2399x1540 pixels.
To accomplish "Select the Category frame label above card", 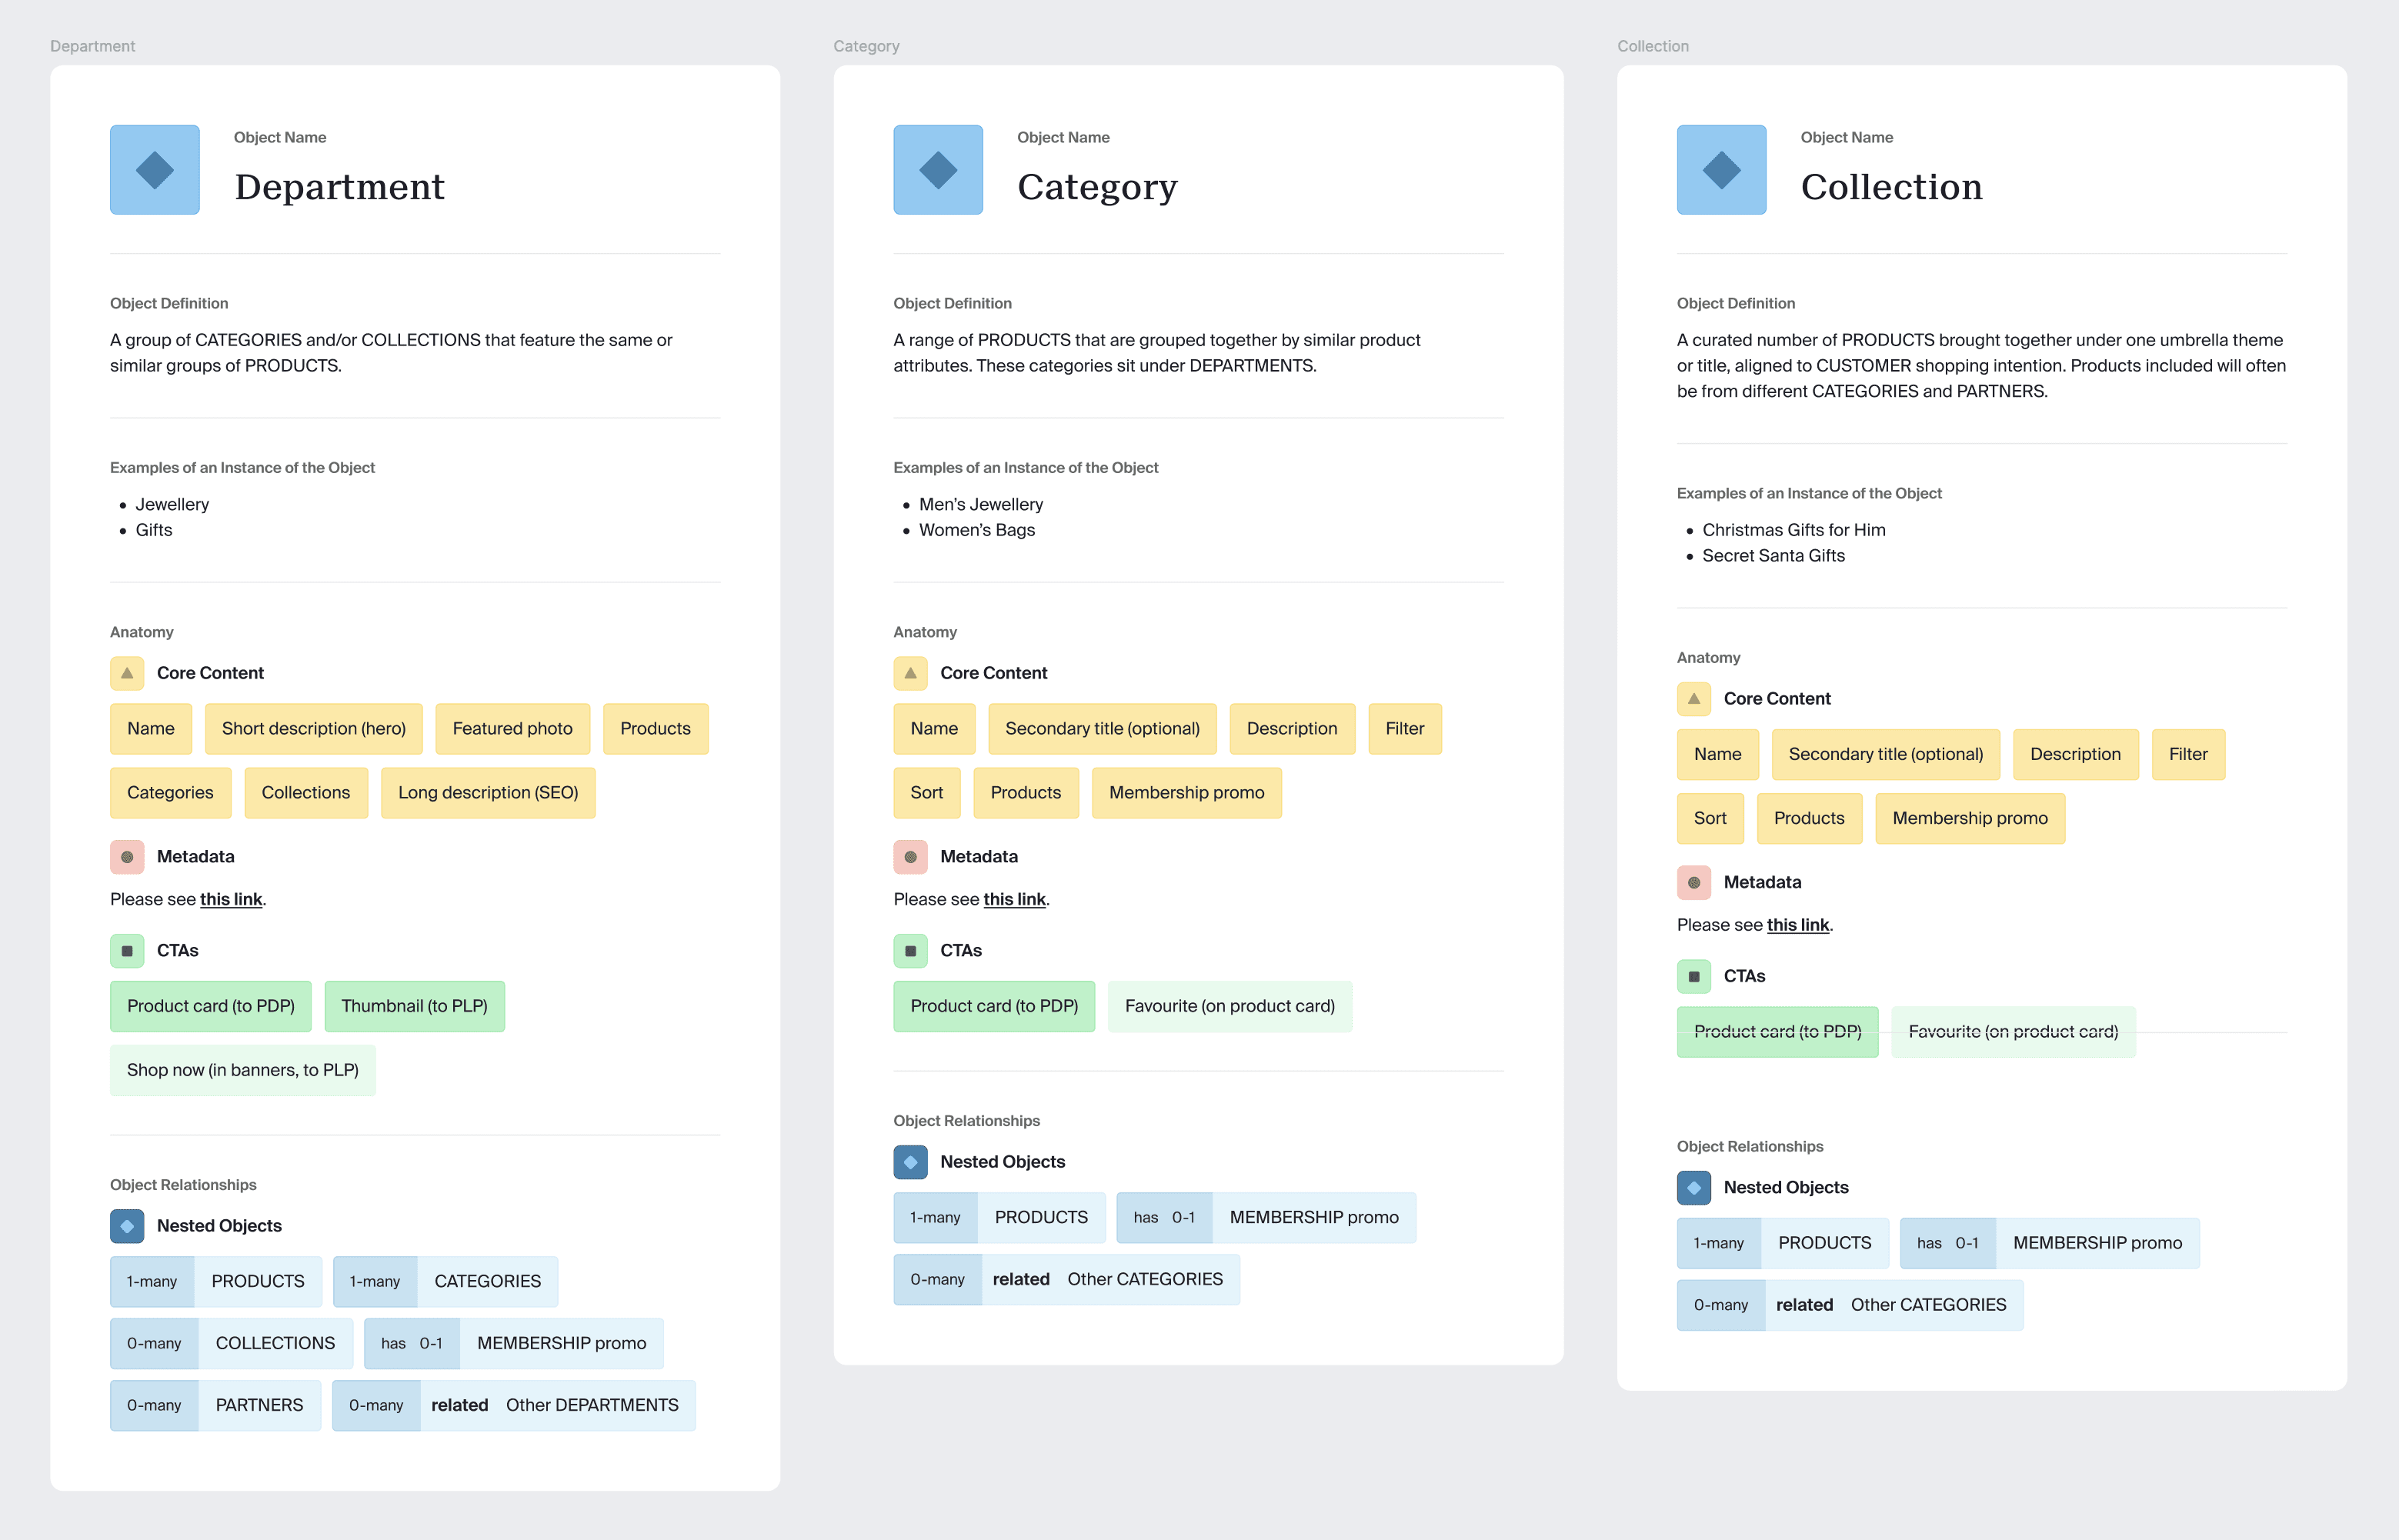I will tap(866, 46).
